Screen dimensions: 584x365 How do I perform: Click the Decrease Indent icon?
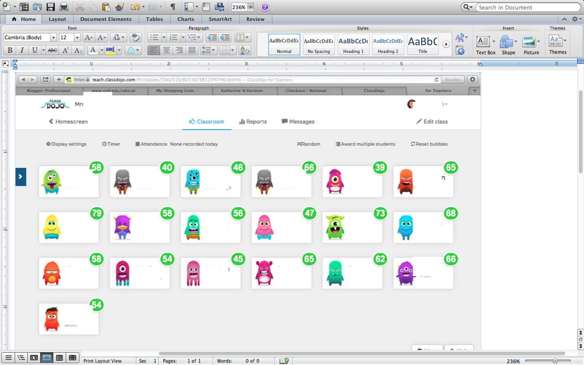(212, 37)
